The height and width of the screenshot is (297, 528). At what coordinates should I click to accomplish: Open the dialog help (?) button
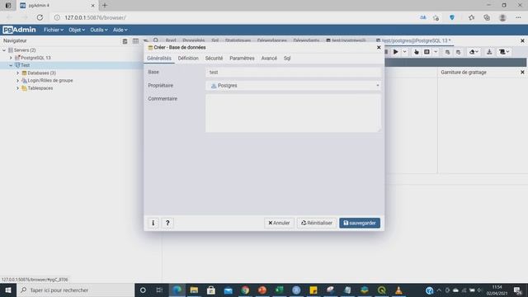point(167,223)
